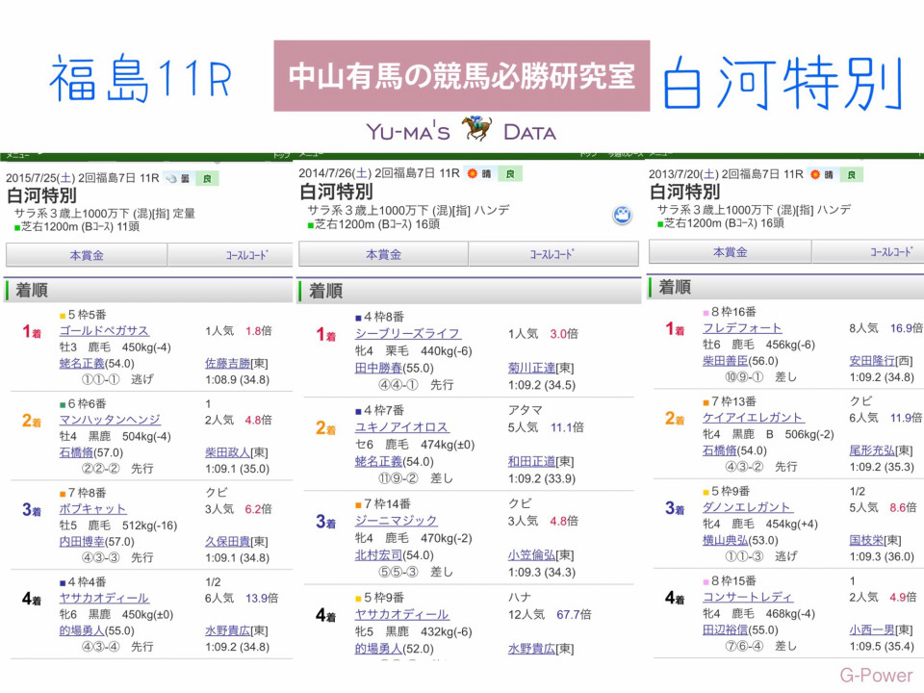The image size is (924, 693).
Task: Open the horse link ダノンエレガント
Action: [x=748, y=507]
